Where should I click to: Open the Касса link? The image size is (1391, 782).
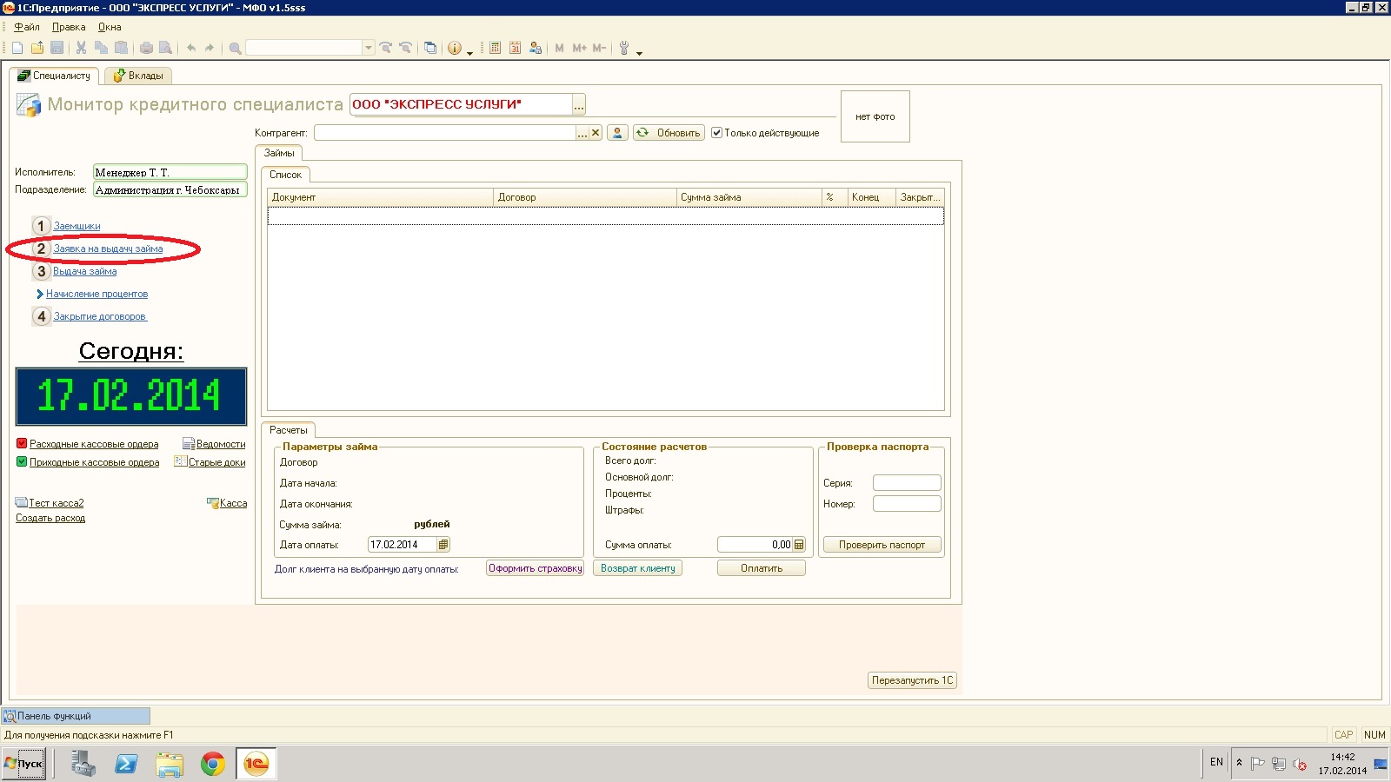pos(233,503)
